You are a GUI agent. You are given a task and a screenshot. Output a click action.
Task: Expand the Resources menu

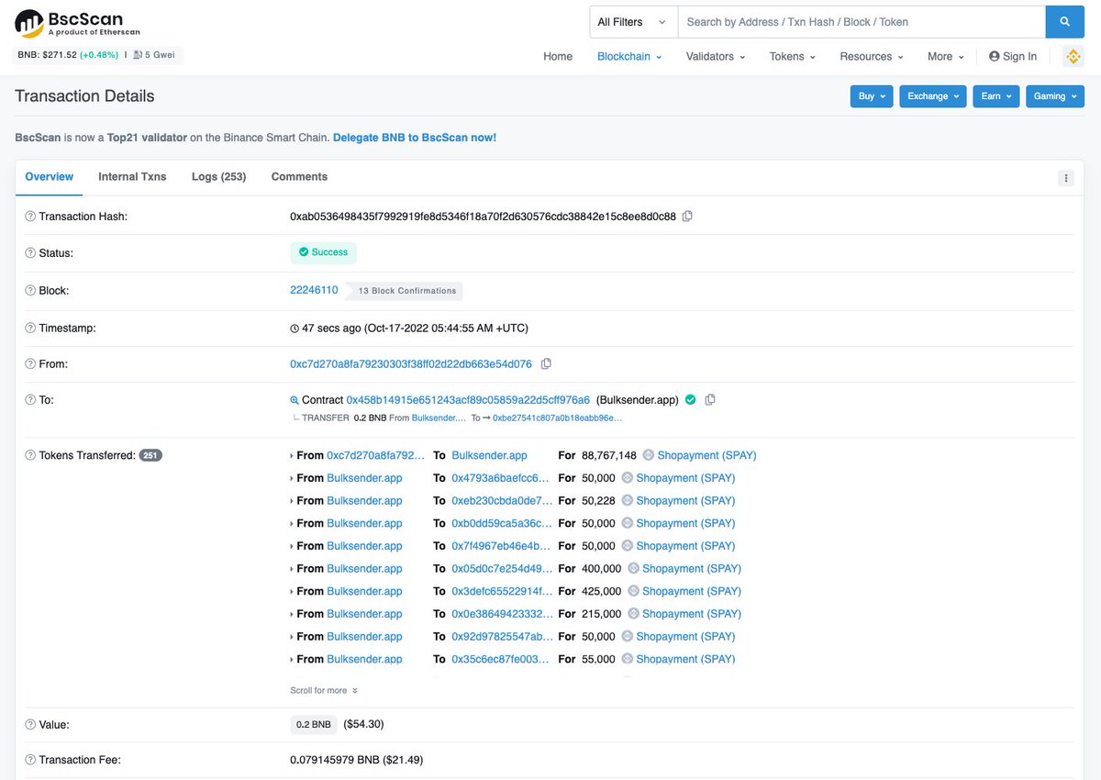coord(872,57)
